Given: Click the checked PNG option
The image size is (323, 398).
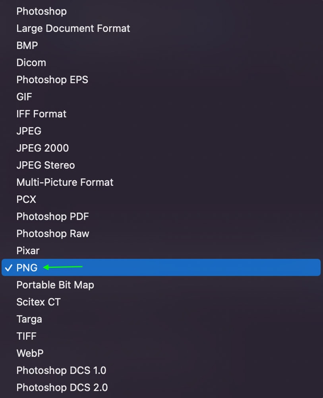Looking at the screenshot, I should (x=161, y=267).
